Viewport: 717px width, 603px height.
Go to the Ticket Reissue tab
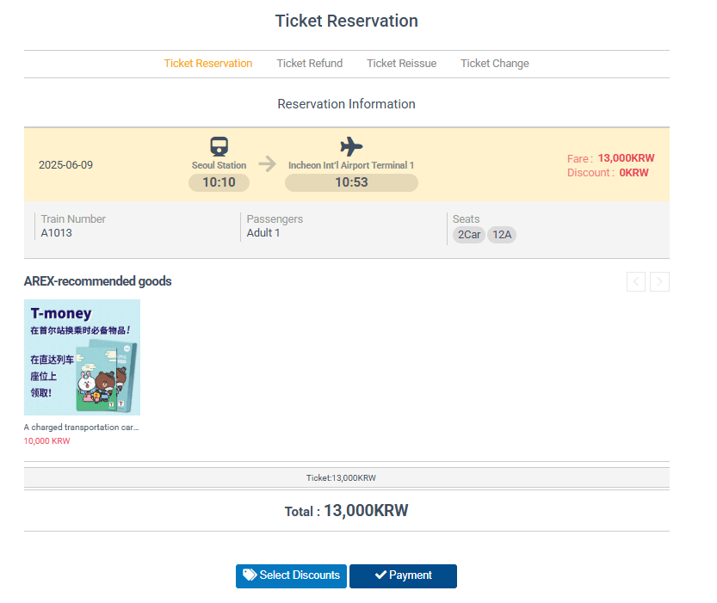pyautogui.click(x=401, y=64)
